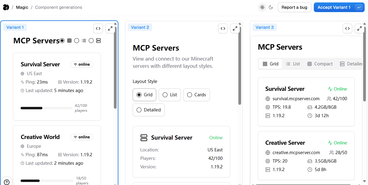Expand Variant 1 to fullscreen
368x185 pixels.
110,28
